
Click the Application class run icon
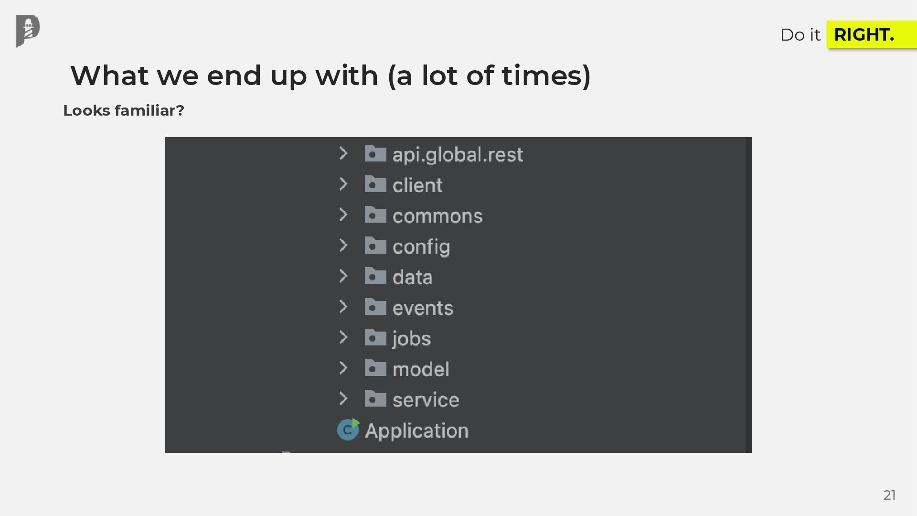[x=348, y=430]
